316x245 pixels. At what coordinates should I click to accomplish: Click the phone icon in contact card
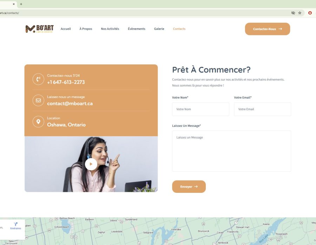pos(38,79)
